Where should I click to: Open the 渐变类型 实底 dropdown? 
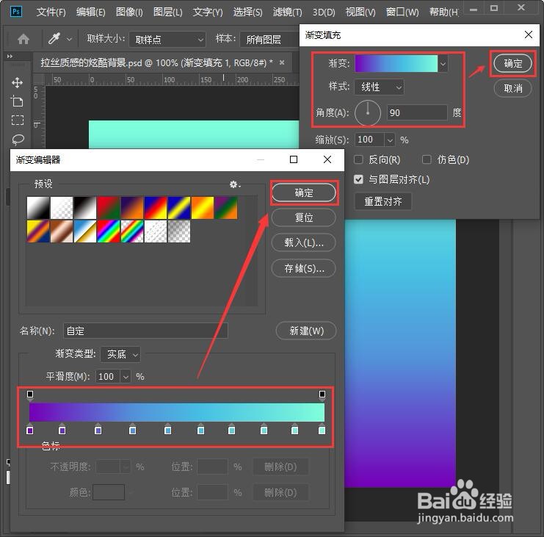[x=120, y=354]
